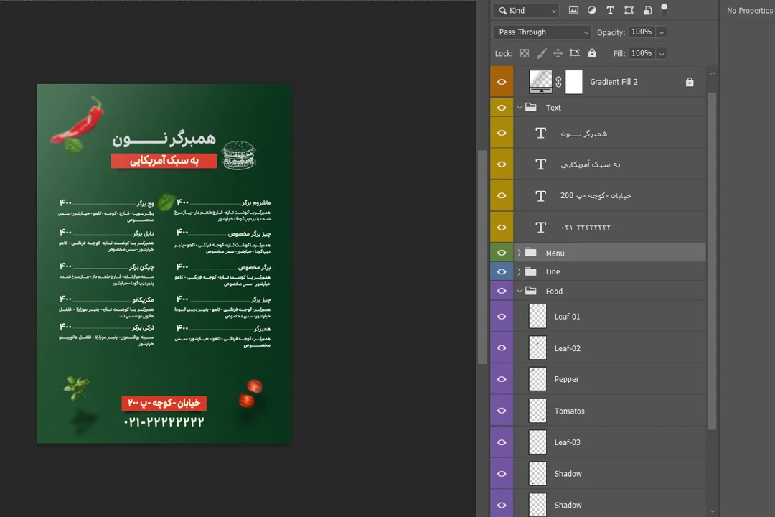The height and width of the screenshot is (517, 775).
Task: Toggle visibility of the Menu group
Action: click(x=502, y=253)
